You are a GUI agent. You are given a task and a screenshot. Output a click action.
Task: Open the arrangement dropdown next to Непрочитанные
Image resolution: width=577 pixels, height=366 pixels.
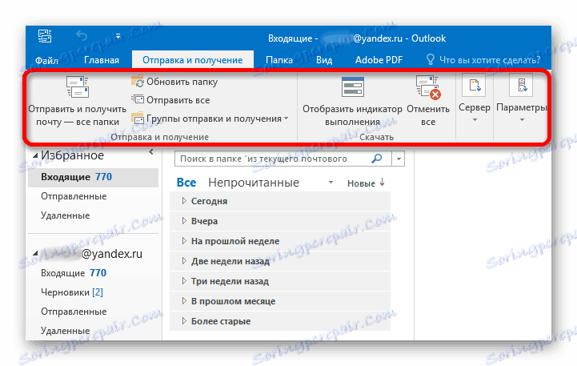click(331, 183)
